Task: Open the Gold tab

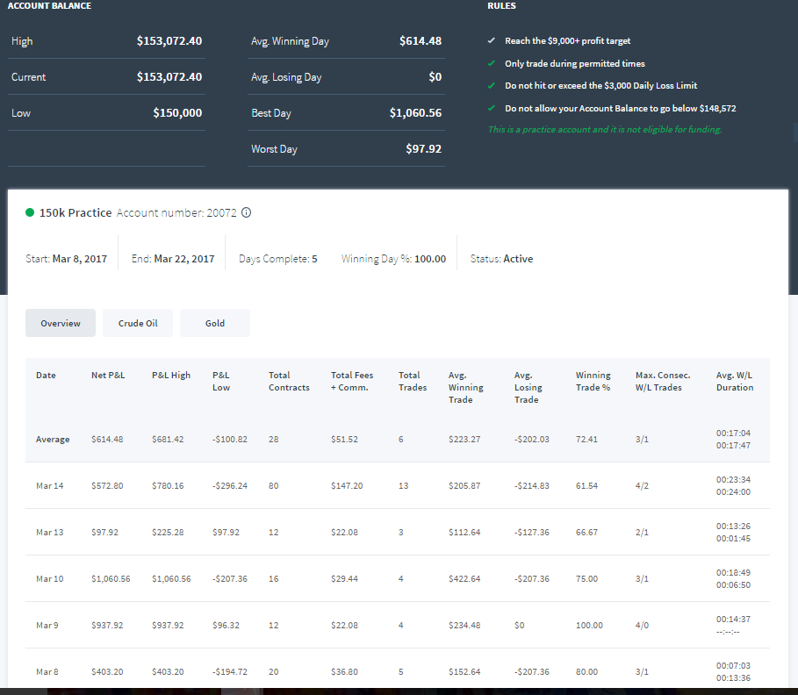Action: click(215, 323)
